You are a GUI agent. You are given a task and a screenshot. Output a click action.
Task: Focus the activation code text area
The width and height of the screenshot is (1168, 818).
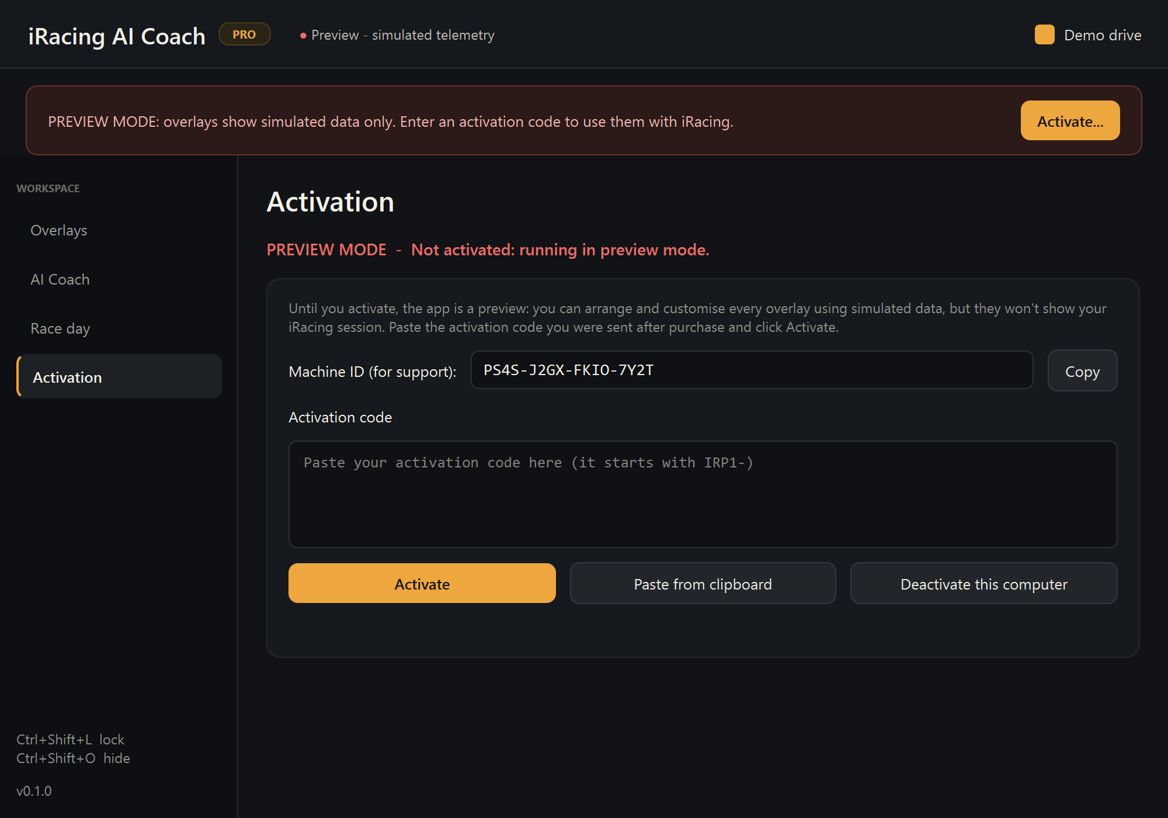click(x=703, y=494)
